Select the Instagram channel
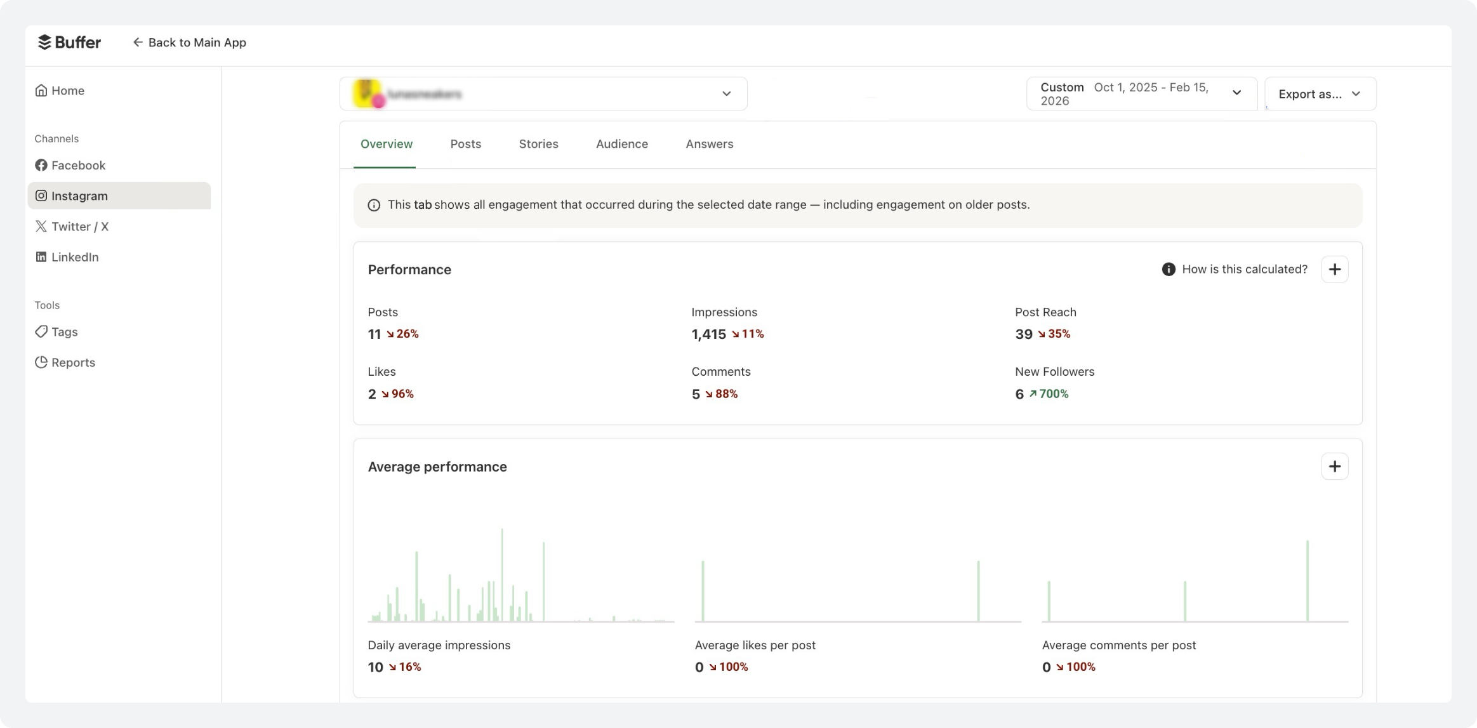Image resolution: width=1477 pixels, height=728 pixels. click(119, 195)
